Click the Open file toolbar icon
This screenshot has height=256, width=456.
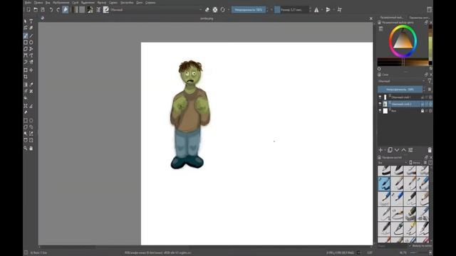tap(36, 9)
